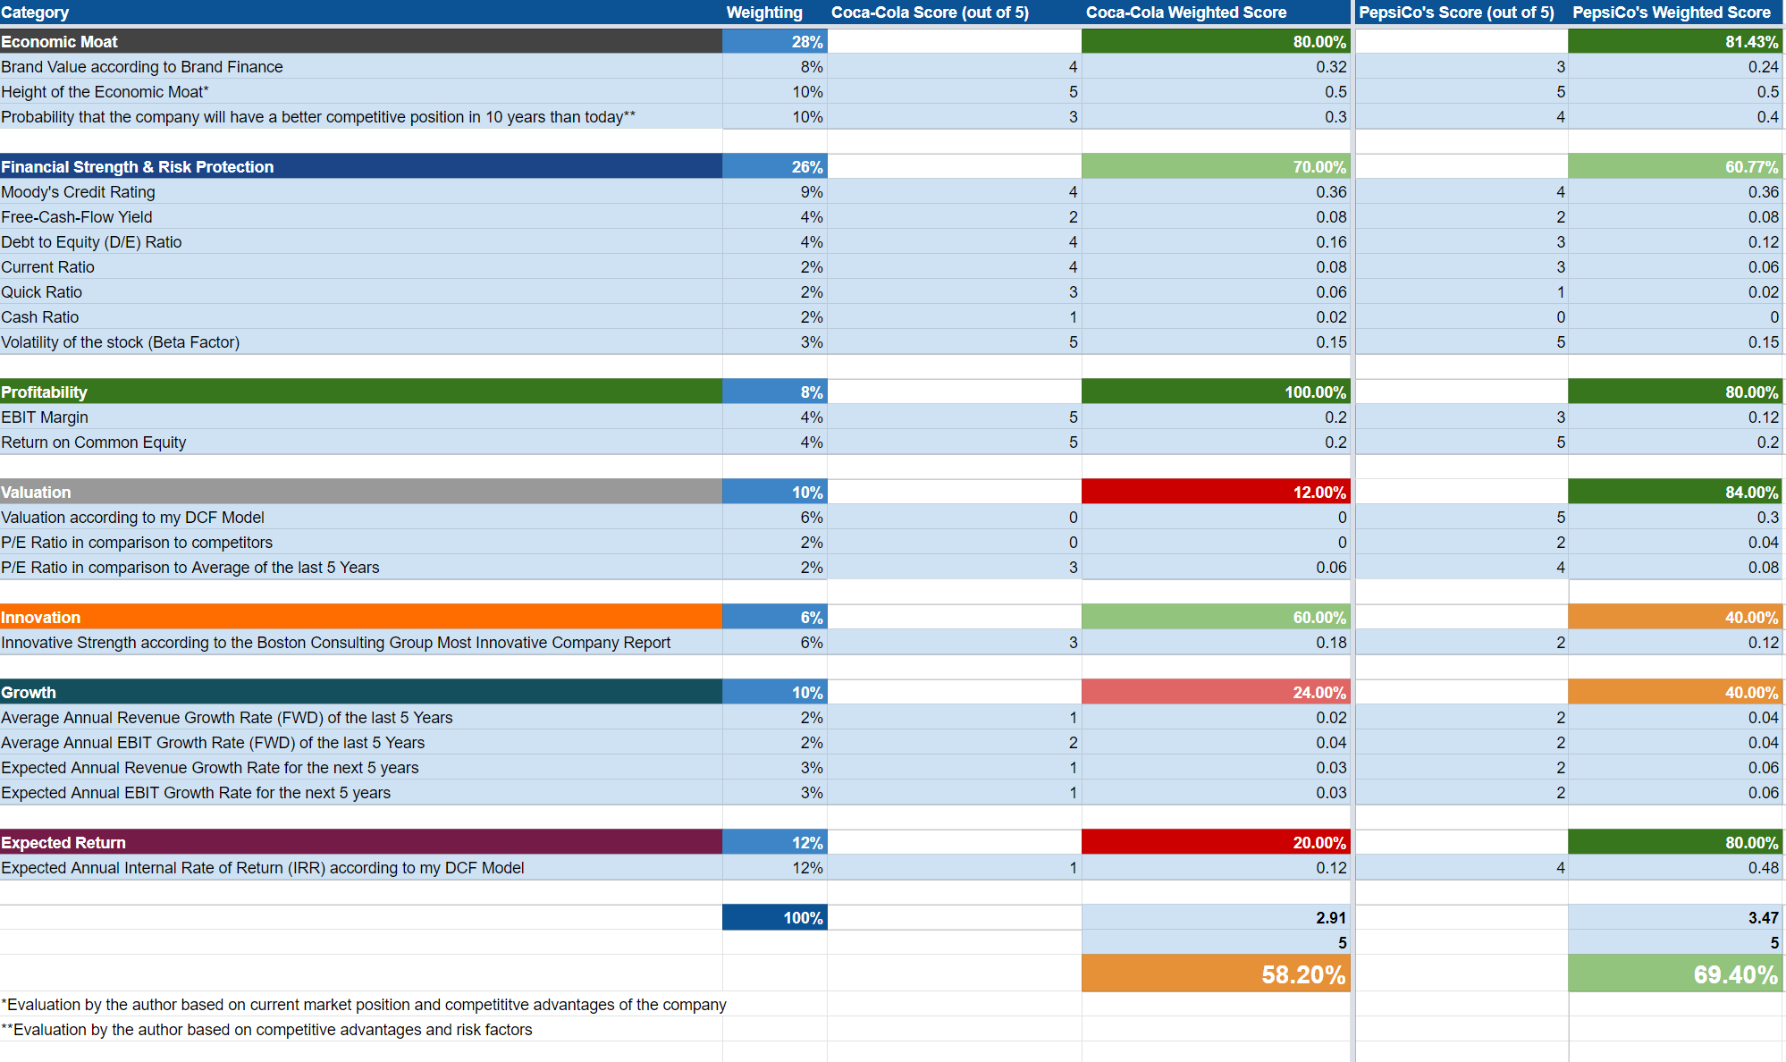Click the double-asterisk risk factors footnote
This screenshot has width=1786, height=1062.
[x=266, y=1030]
